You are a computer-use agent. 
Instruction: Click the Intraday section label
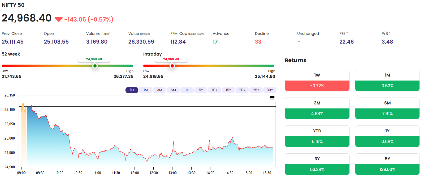click(152, 54)
